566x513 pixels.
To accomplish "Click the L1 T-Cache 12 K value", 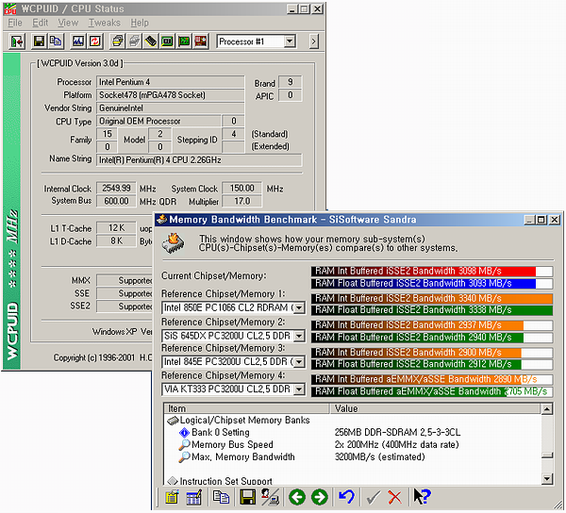I will [x=116, y=228].
